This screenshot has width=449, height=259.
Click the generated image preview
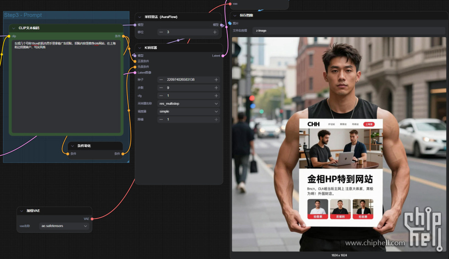click(340, 144)
